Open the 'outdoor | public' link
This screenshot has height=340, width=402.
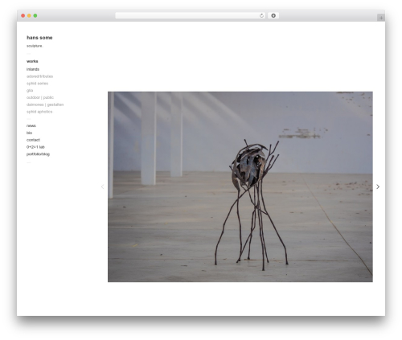coord(40,97)
